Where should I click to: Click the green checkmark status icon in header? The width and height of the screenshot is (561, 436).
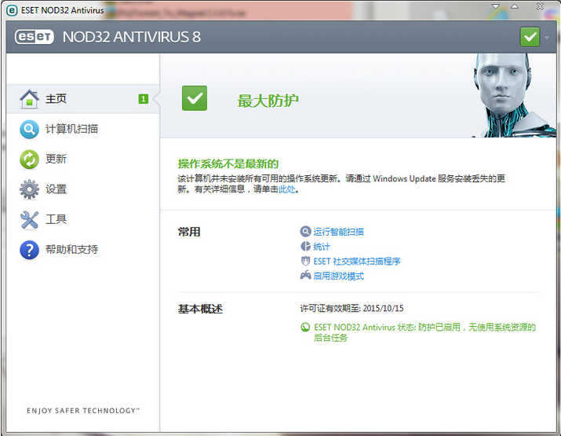point(530,37)
